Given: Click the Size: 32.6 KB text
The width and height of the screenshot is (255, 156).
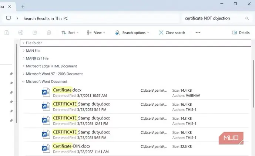Looking at the screenshot, I should [x=182, y=147].
